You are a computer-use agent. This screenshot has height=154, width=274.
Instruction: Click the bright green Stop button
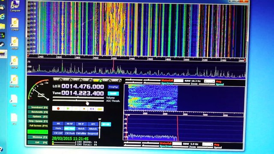(38, 132)
